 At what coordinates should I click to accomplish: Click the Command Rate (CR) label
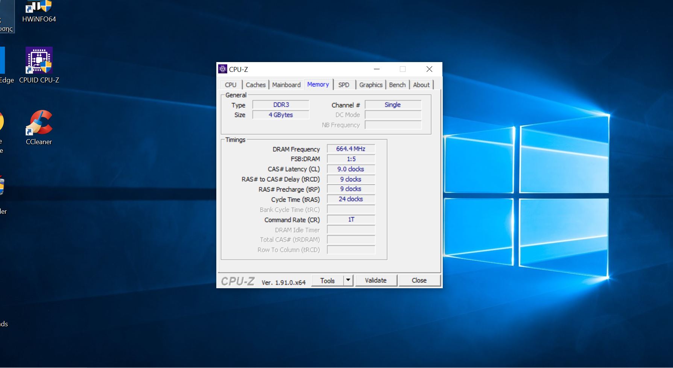click(292, 220)
